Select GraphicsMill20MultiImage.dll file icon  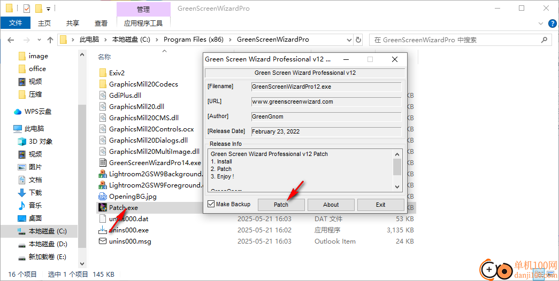(103, 151)
